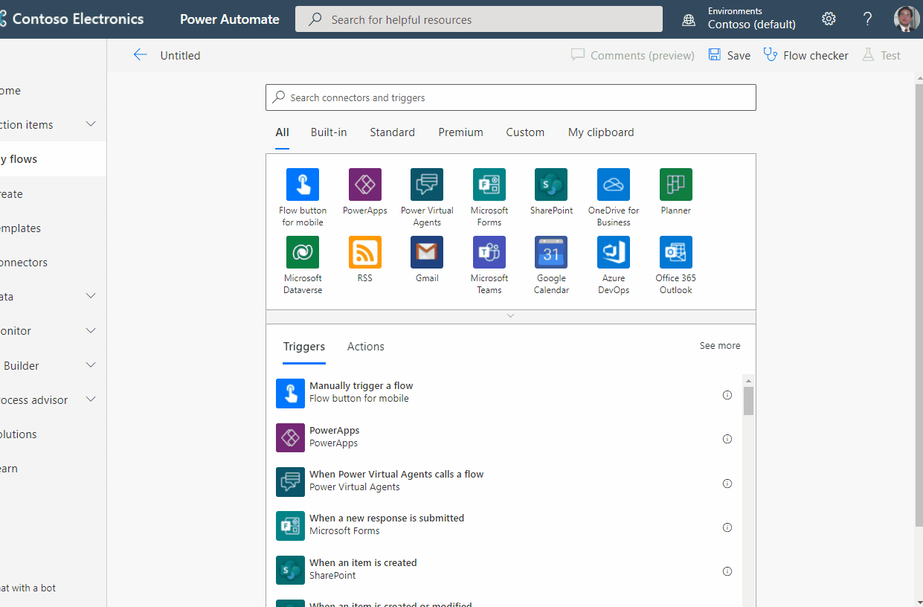Select the Actions tab

tap(365, 347)
